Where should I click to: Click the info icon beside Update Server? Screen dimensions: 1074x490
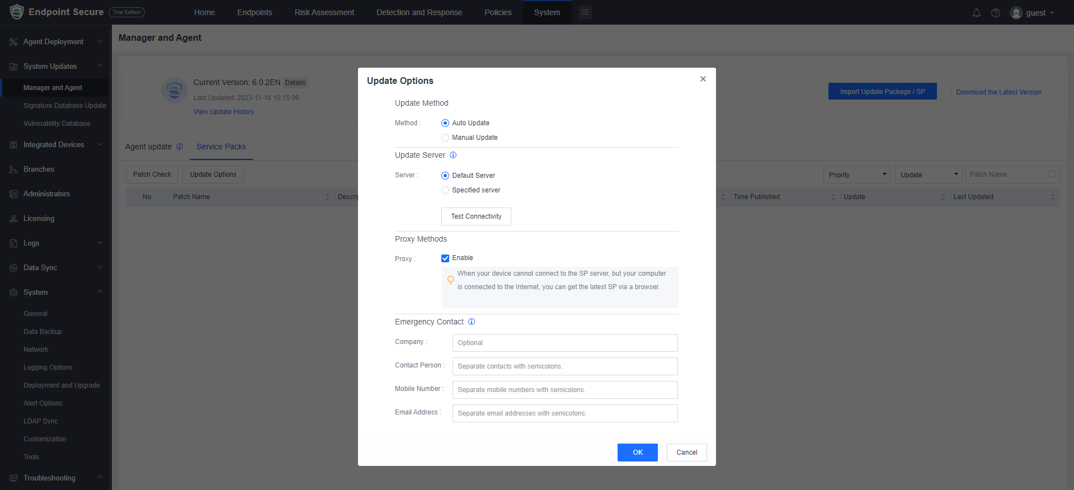point(453,155)
